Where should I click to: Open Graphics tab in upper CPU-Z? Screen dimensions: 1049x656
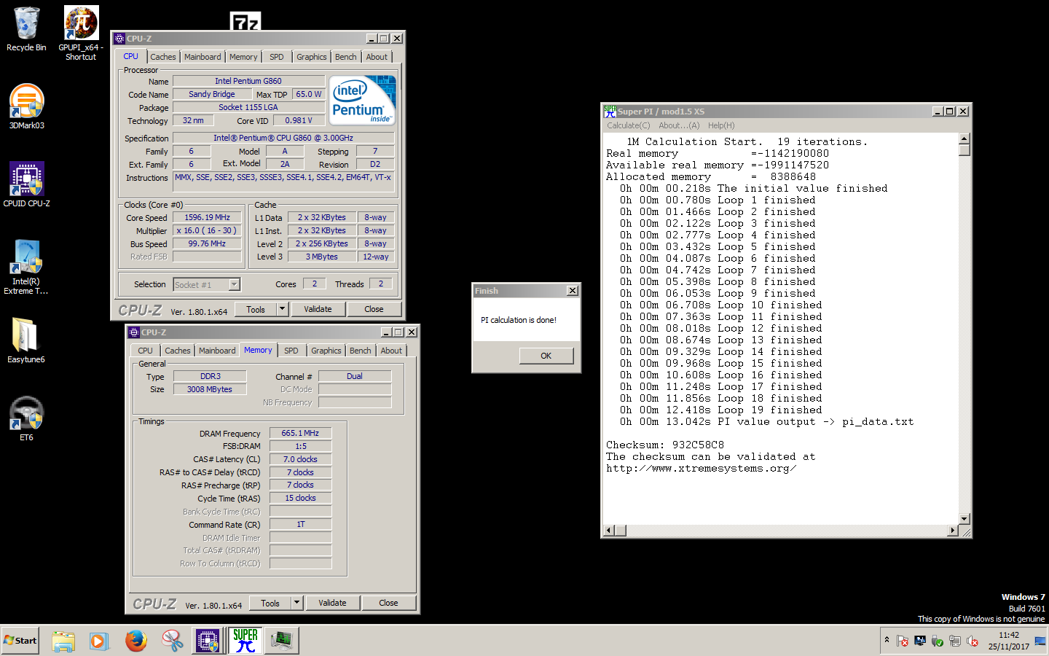click(x=312, y=57)
